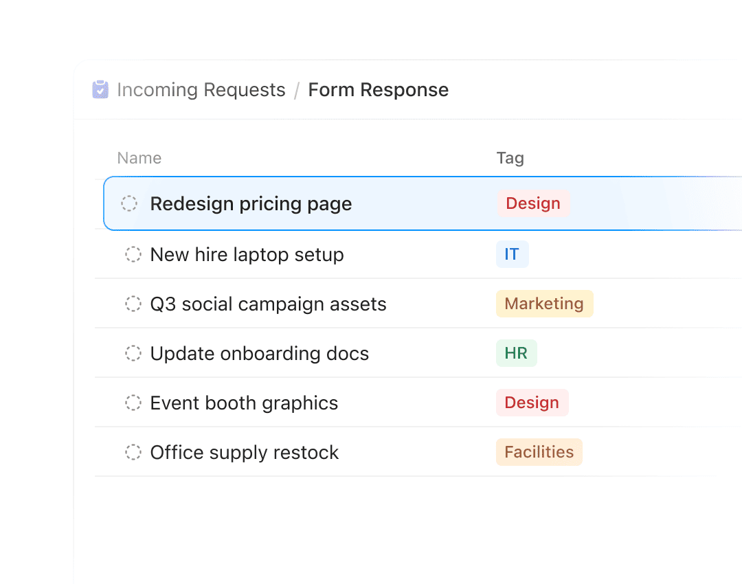The width and height of the screenshot is (742, 584).
Task: Mark Office supply restock complete
Action: [133, 453]
